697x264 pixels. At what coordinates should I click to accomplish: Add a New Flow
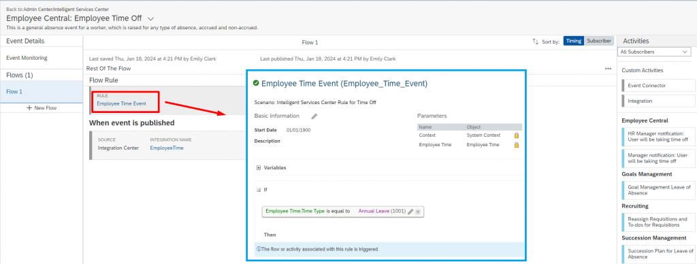pos(42,108)
